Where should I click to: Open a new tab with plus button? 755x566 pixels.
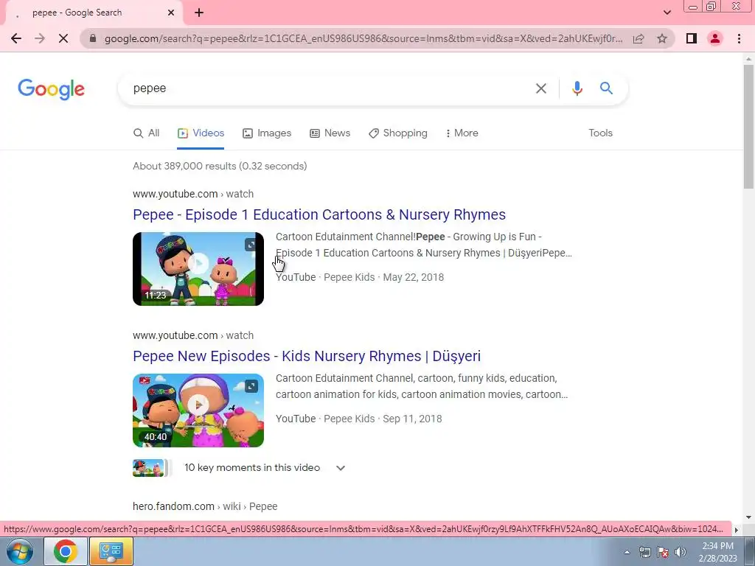(x=199, y=13)
